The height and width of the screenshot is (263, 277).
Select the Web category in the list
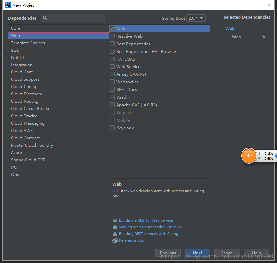pyautogui.click(x=58, y=36)
